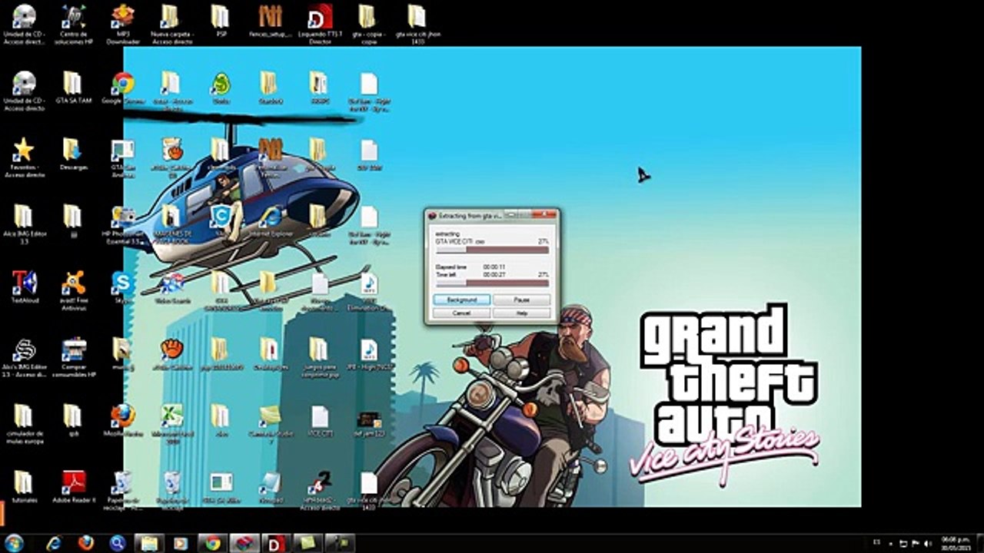Pause the WinRAR extraction
The image size is (984, 553).
point(522,300)
